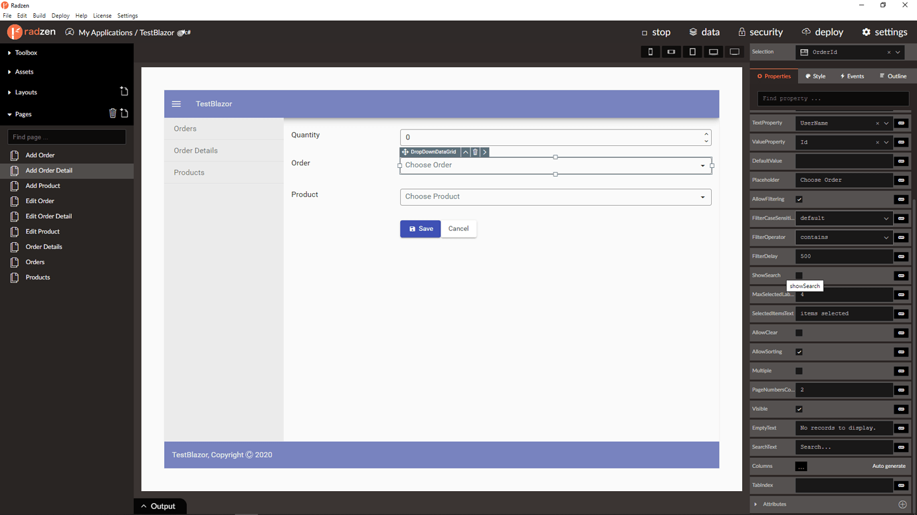Click the Find property search field
The width and height of the screenshot is (917, 515).
pos(833,98)
